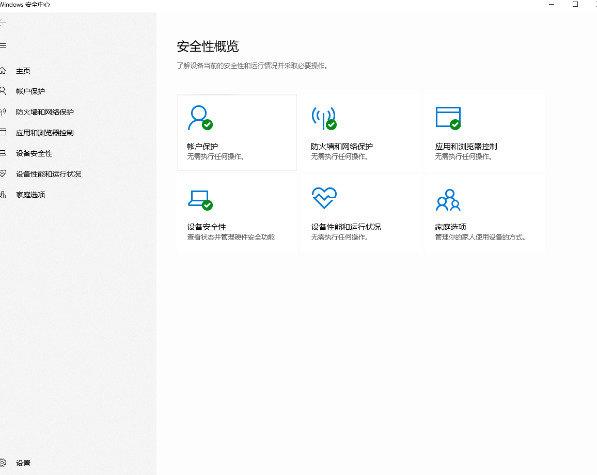Click the 帐户保护 tile's person icon
Screen dimensions: 597x475
tap(200, 118)
